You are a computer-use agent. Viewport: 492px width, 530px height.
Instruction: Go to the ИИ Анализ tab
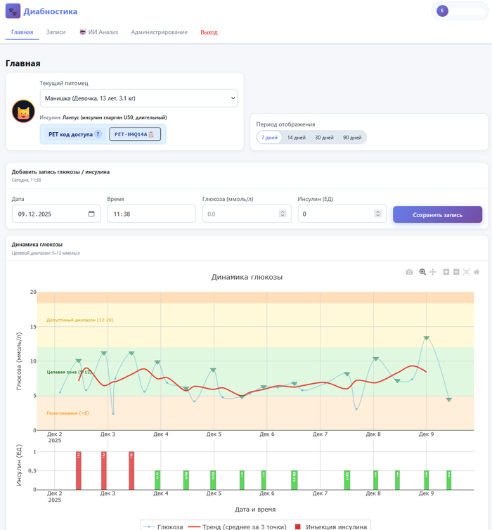(x=98, y=32)
